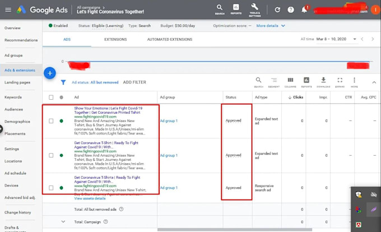Screen dimensions: 381x232
Task: Open the Segment table option
Action: (274, 82)
